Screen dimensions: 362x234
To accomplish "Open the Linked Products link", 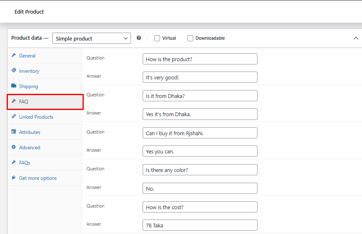I will 36,117.
